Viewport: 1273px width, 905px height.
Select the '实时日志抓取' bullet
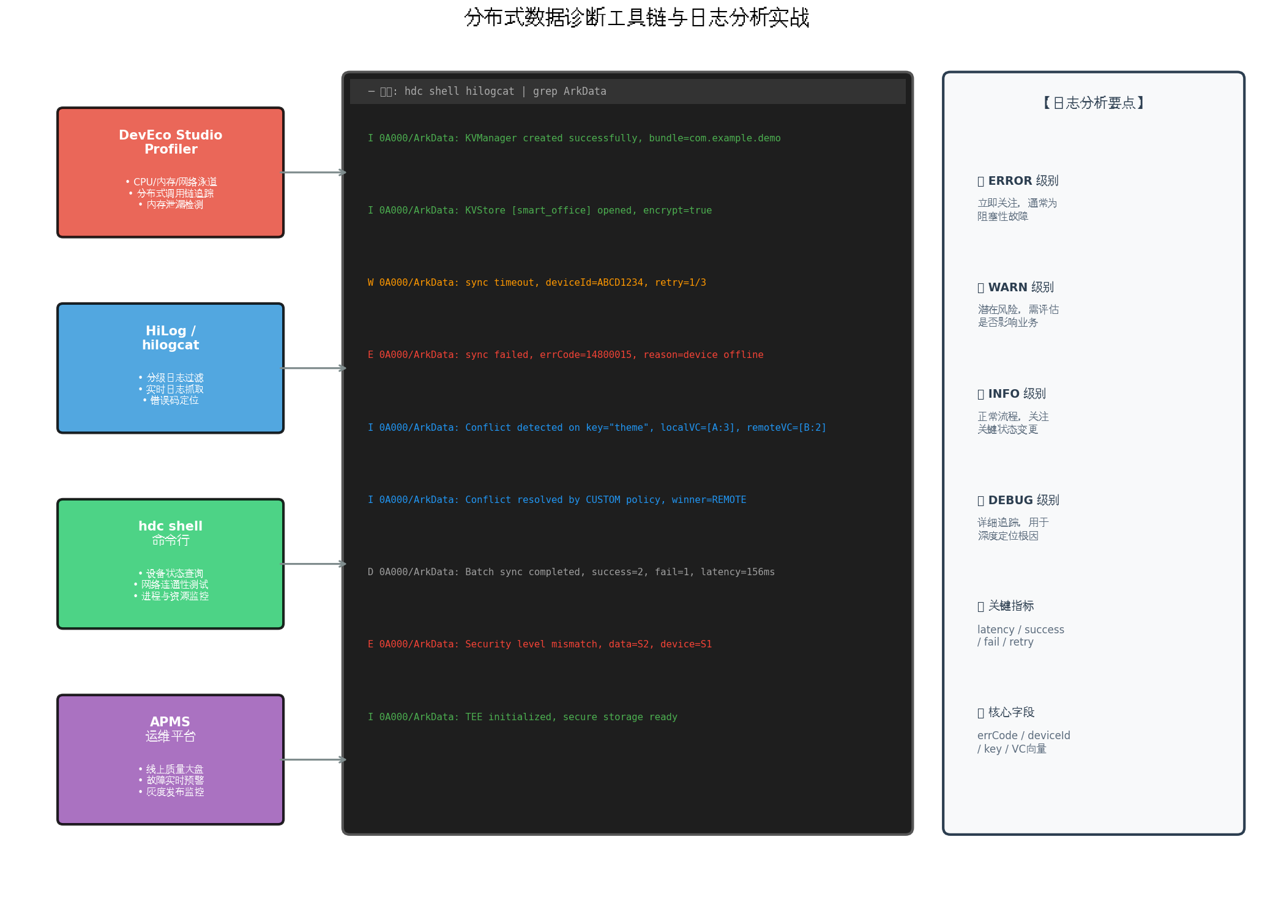(x=171, y=389)
